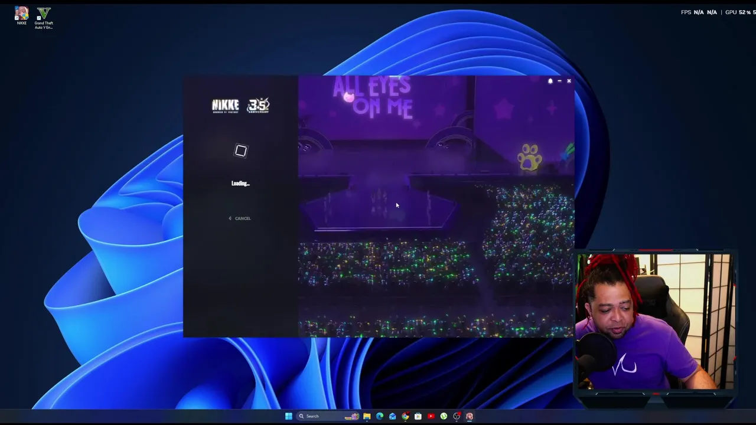Screen dimensions: 756x425
Task: Click the books icon in search box
Action: 351,416
